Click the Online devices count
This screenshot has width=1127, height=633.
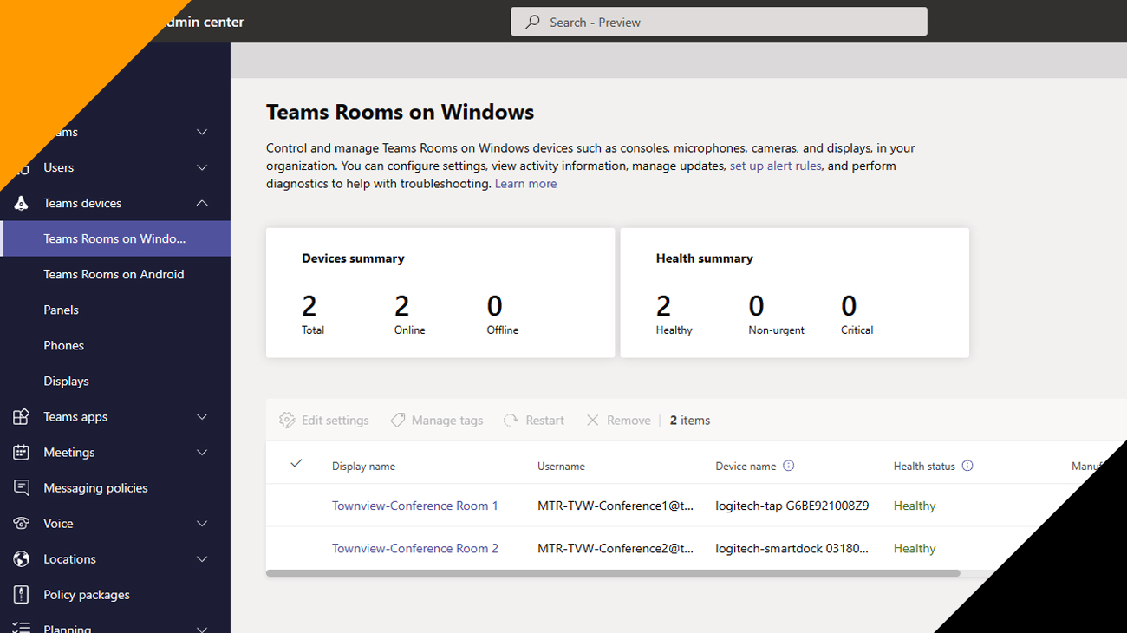pyautogui.click(x=402, y=306)
